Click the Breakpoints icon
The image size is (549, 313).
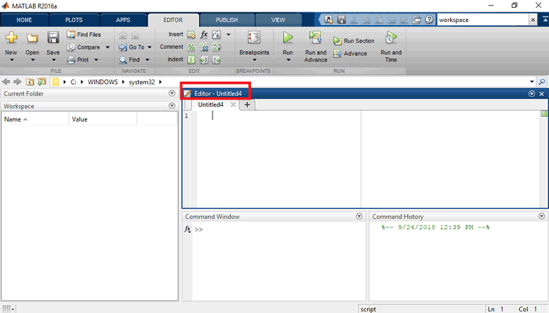pyautogui.click(x=254, y=38)
